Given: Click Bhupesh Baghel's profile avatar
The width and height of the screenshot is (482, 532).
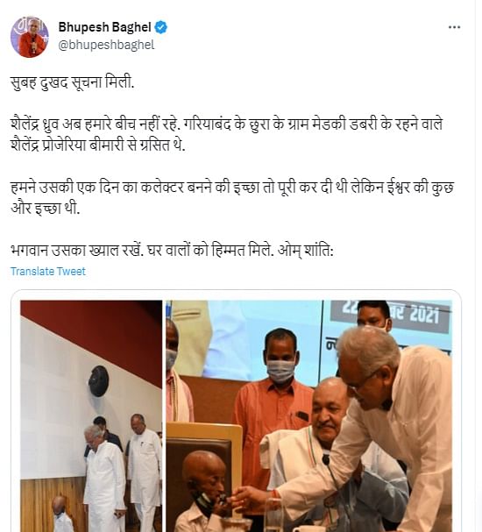Looking at the screenshot, I should (30, 37).
